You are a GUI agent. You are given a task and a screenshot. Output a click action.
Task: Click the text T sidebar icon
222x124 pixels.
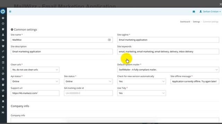(x=3, y=68)
